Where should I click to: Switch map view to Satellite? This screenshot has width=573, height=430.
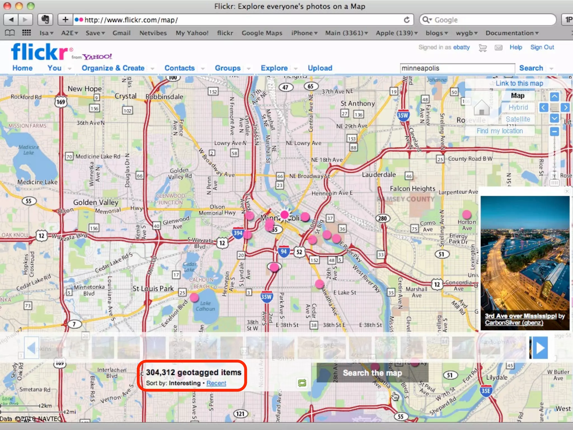pos(518,119)
